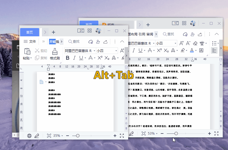Screen dimensions: 228x150
Task: Click the decrease font size A- icon
Action: [188, 43]
